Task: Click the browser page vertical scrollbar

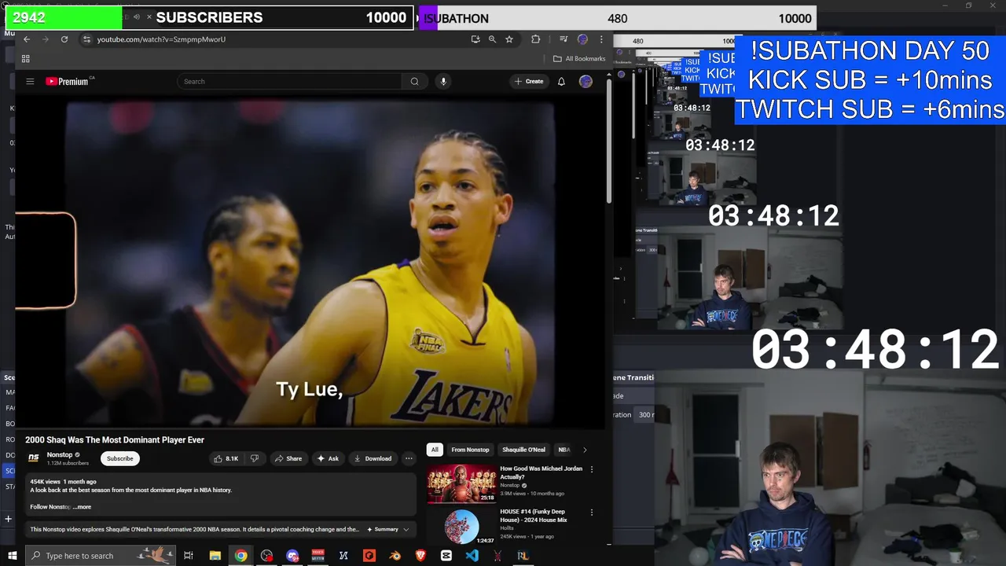Action: coord(609,141)
